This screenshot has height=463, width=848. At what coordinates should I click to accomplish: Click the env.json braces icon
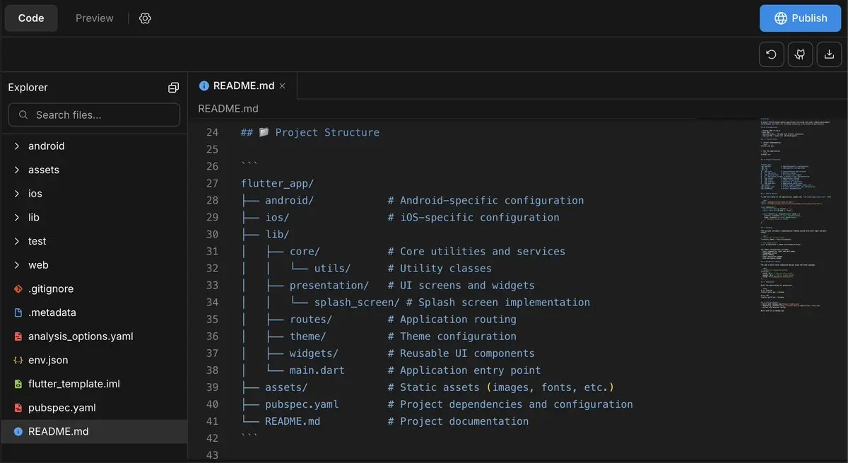(x=18, y=360)
